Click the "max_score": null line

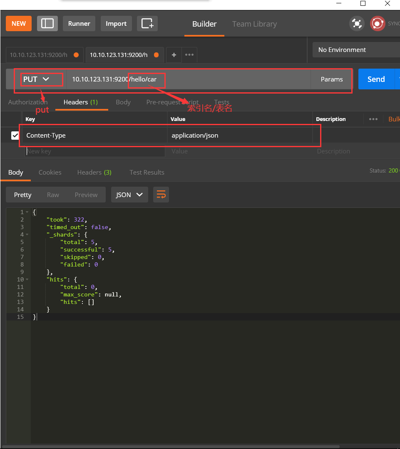click(91, 294)
